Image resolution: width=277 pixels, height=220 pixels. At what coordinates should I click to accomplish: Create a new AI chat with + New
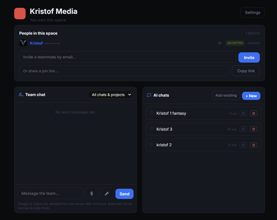(251, 96)
